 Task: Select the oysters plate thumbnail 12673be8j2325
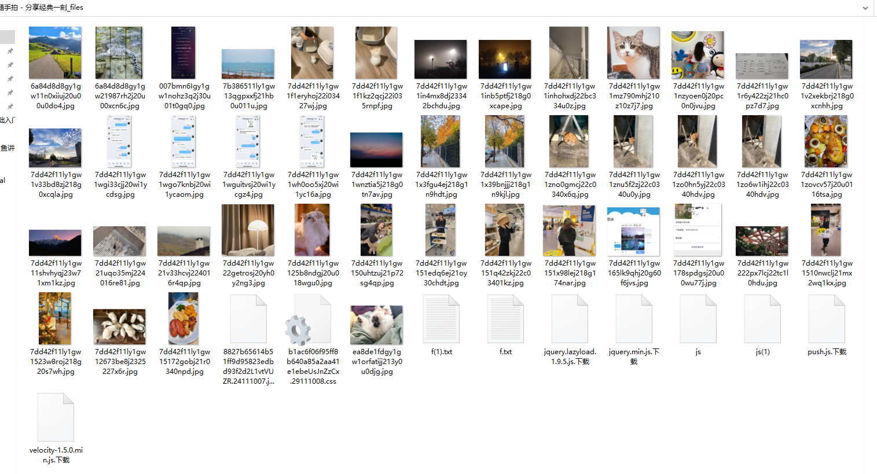(x=119, y=326)
